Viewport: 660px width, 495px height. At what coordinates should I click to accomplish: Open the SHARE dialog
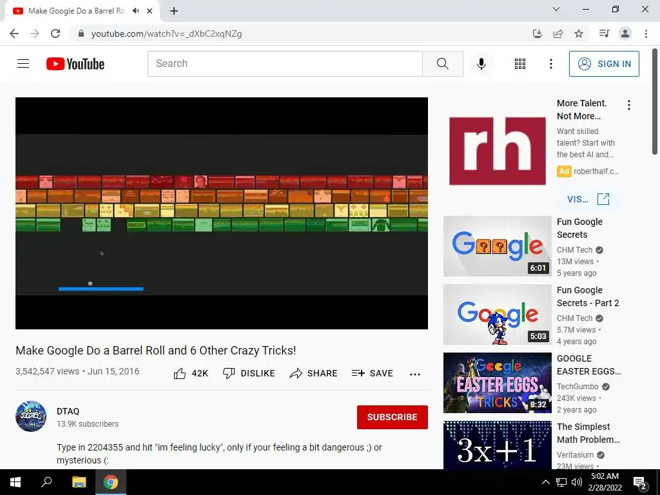point(314,373)
